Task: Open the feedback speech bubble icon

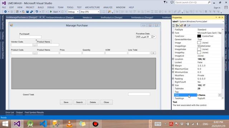Action: (x=172, y=2)
